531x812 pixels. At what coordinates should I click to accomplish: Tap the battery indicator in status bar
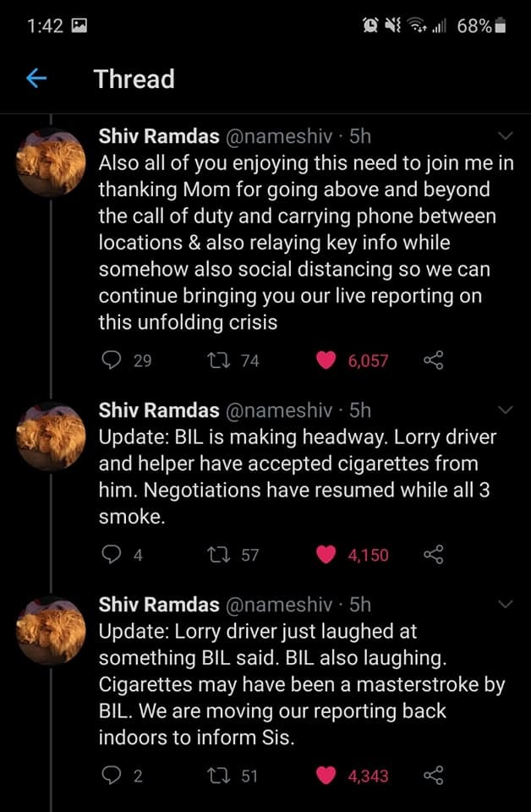pos(500,26)
